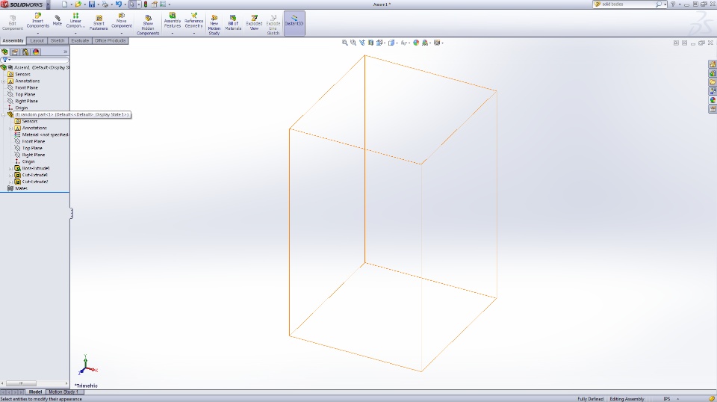The image size is (717, 402).
Task: Open PropertyManager tab icon
Action: [15, 52]
